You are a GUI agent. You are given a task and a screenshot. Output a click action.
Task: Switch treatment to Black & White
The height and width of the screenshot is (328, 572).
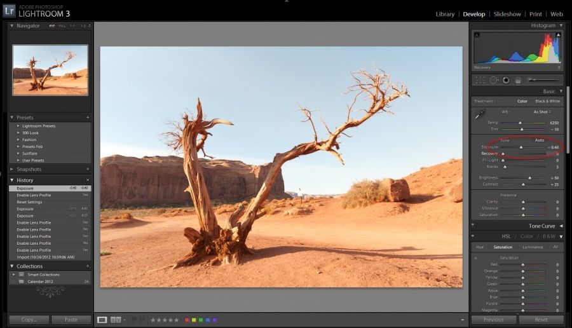(x=548, y=101)
